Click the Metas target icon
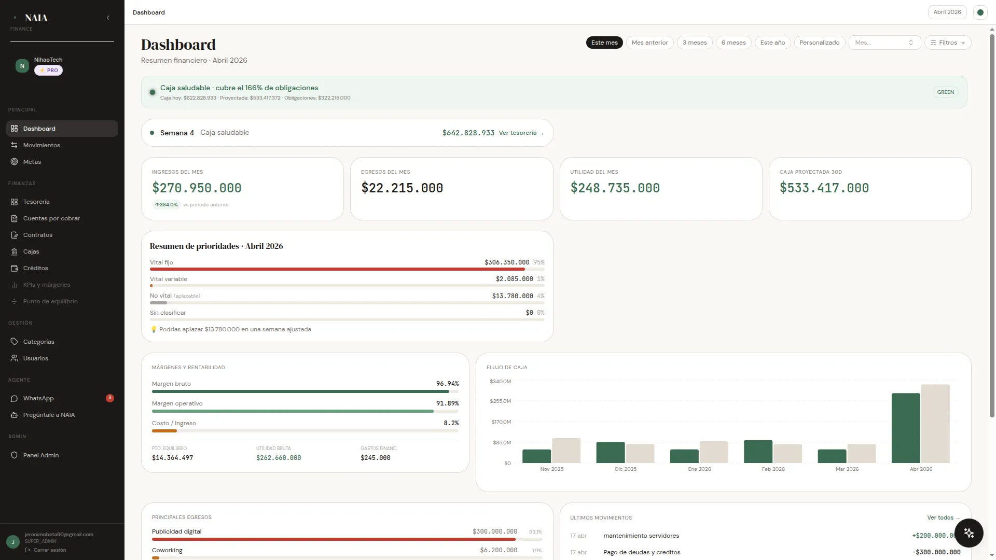The image size is (996, 560). click(x=14, y=162)
